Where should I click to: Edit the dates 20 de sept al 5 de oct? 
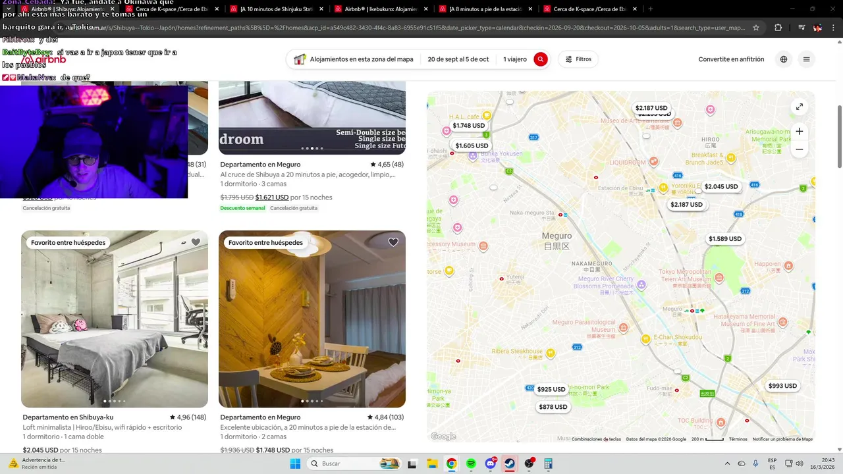458,59
